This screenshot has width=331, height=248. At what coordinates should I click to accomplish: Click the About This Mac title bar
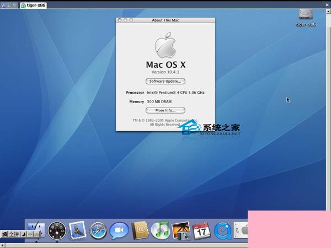(165, 20)
